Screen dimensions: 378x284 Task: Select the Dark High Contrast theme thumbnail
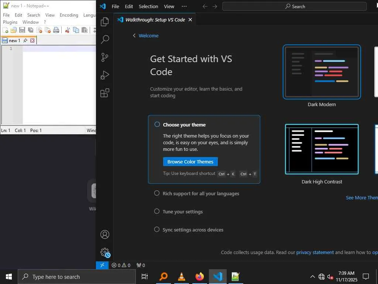(x=322, y=149)
